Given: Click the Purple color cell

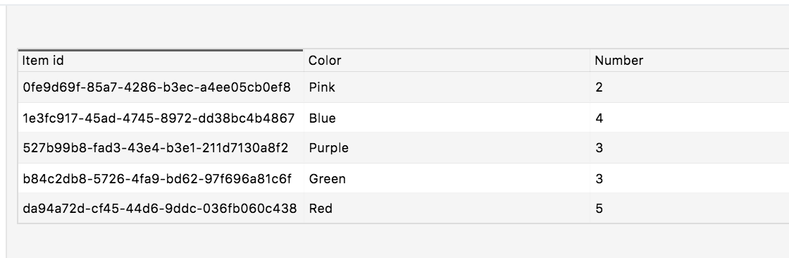Looking at the screenshot, I should point(447,148).
